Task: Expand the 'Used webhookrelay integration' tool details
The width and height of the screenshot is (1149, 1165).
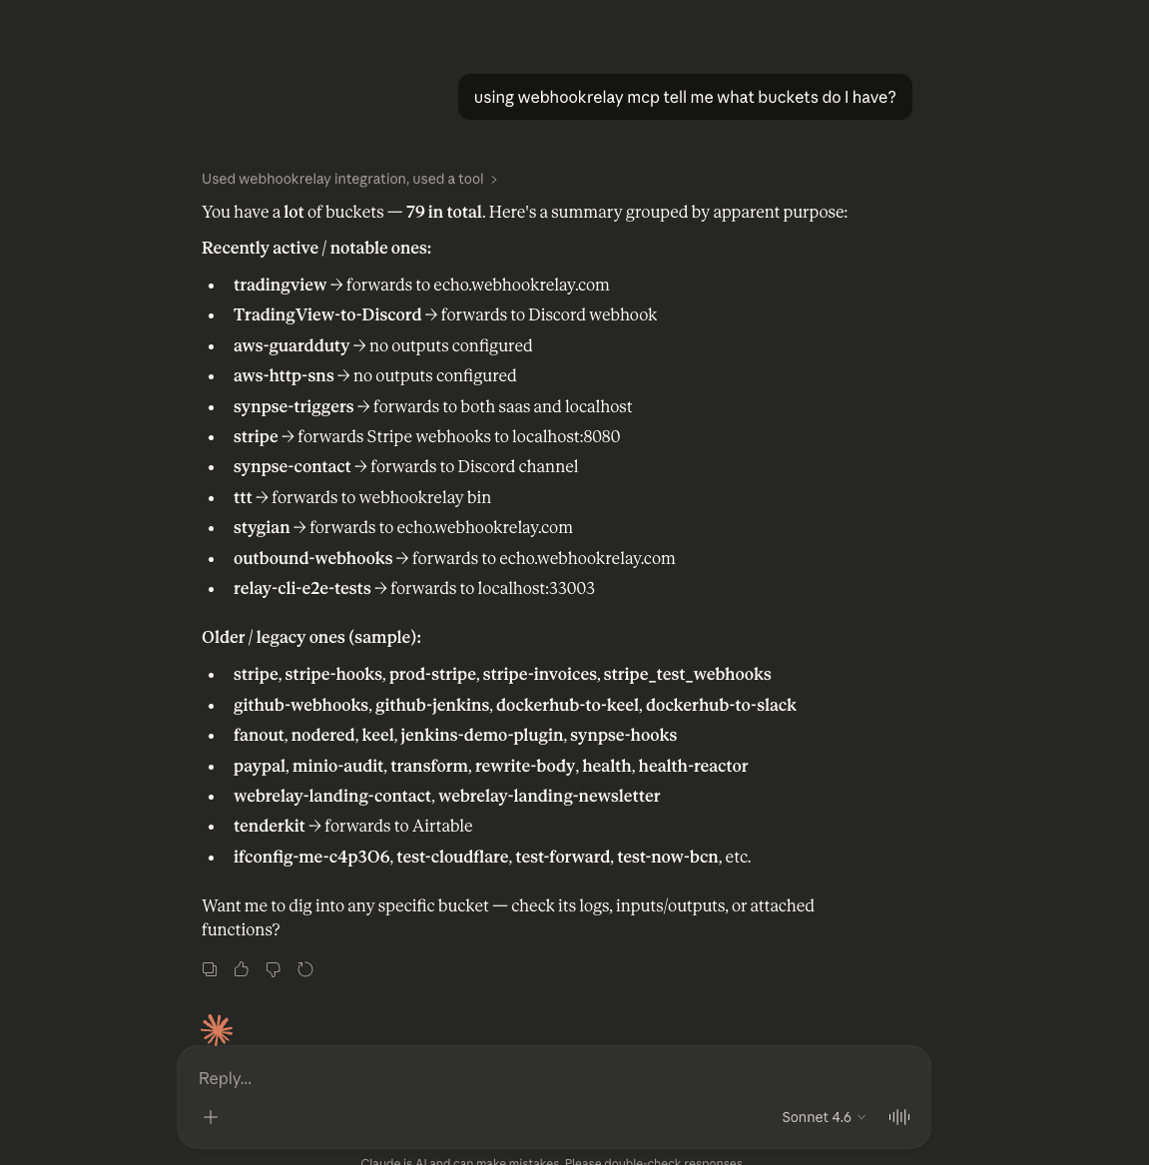Action: coord(349,179)
